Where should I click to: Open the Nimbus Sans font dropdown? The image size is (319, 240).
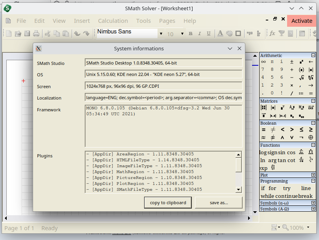pos(161,34)
